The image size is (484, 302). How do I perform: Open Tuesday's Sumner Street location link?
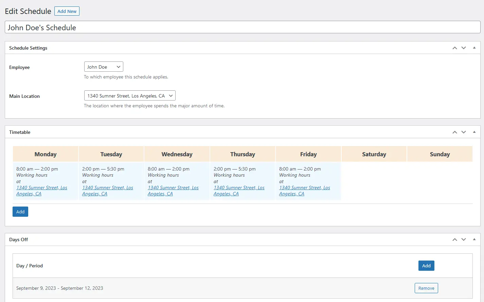108,191
